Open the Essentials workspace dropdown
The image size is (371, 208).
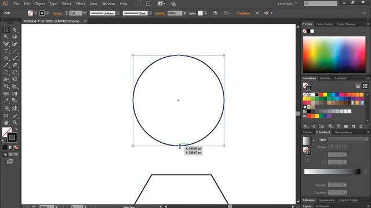tap(287, 3)
